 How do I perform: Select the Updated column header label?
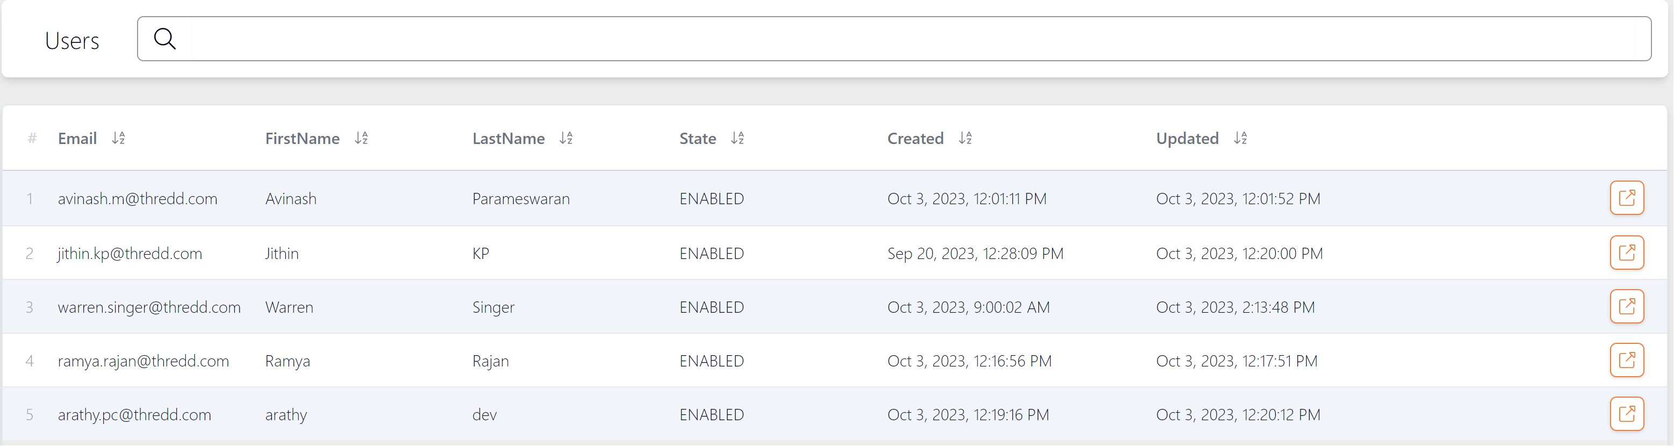click(1187, 139)
